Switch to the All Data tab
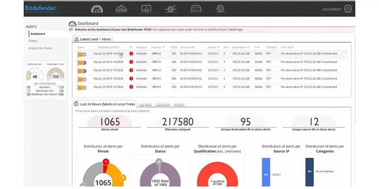Screen dimensions: 379x189 [x=179, y=105]
